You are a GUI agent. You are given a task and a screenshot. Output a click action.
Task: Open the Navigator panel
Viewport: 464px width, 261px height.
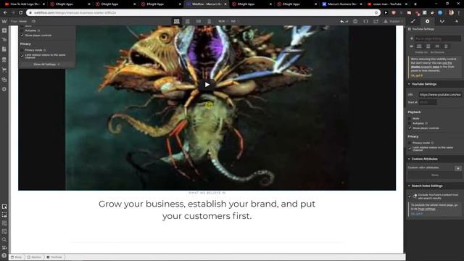point(4,40)
